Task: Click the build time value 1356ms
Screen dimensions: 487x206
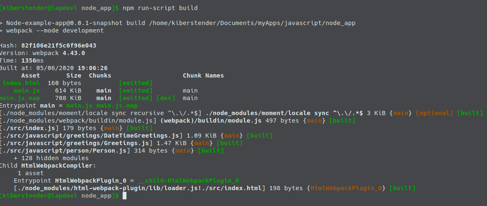Action: (33, 60)
